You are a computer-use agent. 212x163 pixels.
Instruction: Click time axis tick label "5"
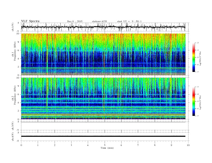[105, 145]
